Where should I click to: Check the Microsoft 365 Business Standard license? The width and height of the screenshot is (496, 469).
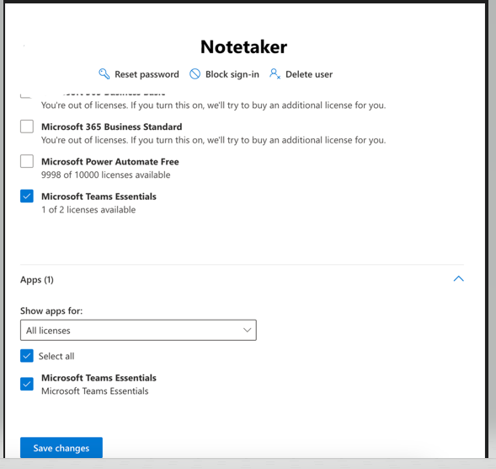27,127
